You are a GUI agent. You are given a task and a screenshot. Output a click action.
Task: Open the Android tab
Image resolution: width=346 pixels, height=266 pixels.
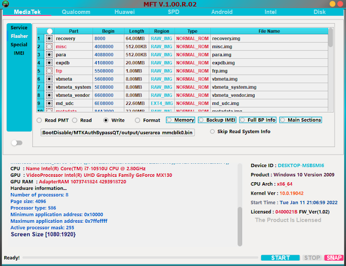(222, 12)
